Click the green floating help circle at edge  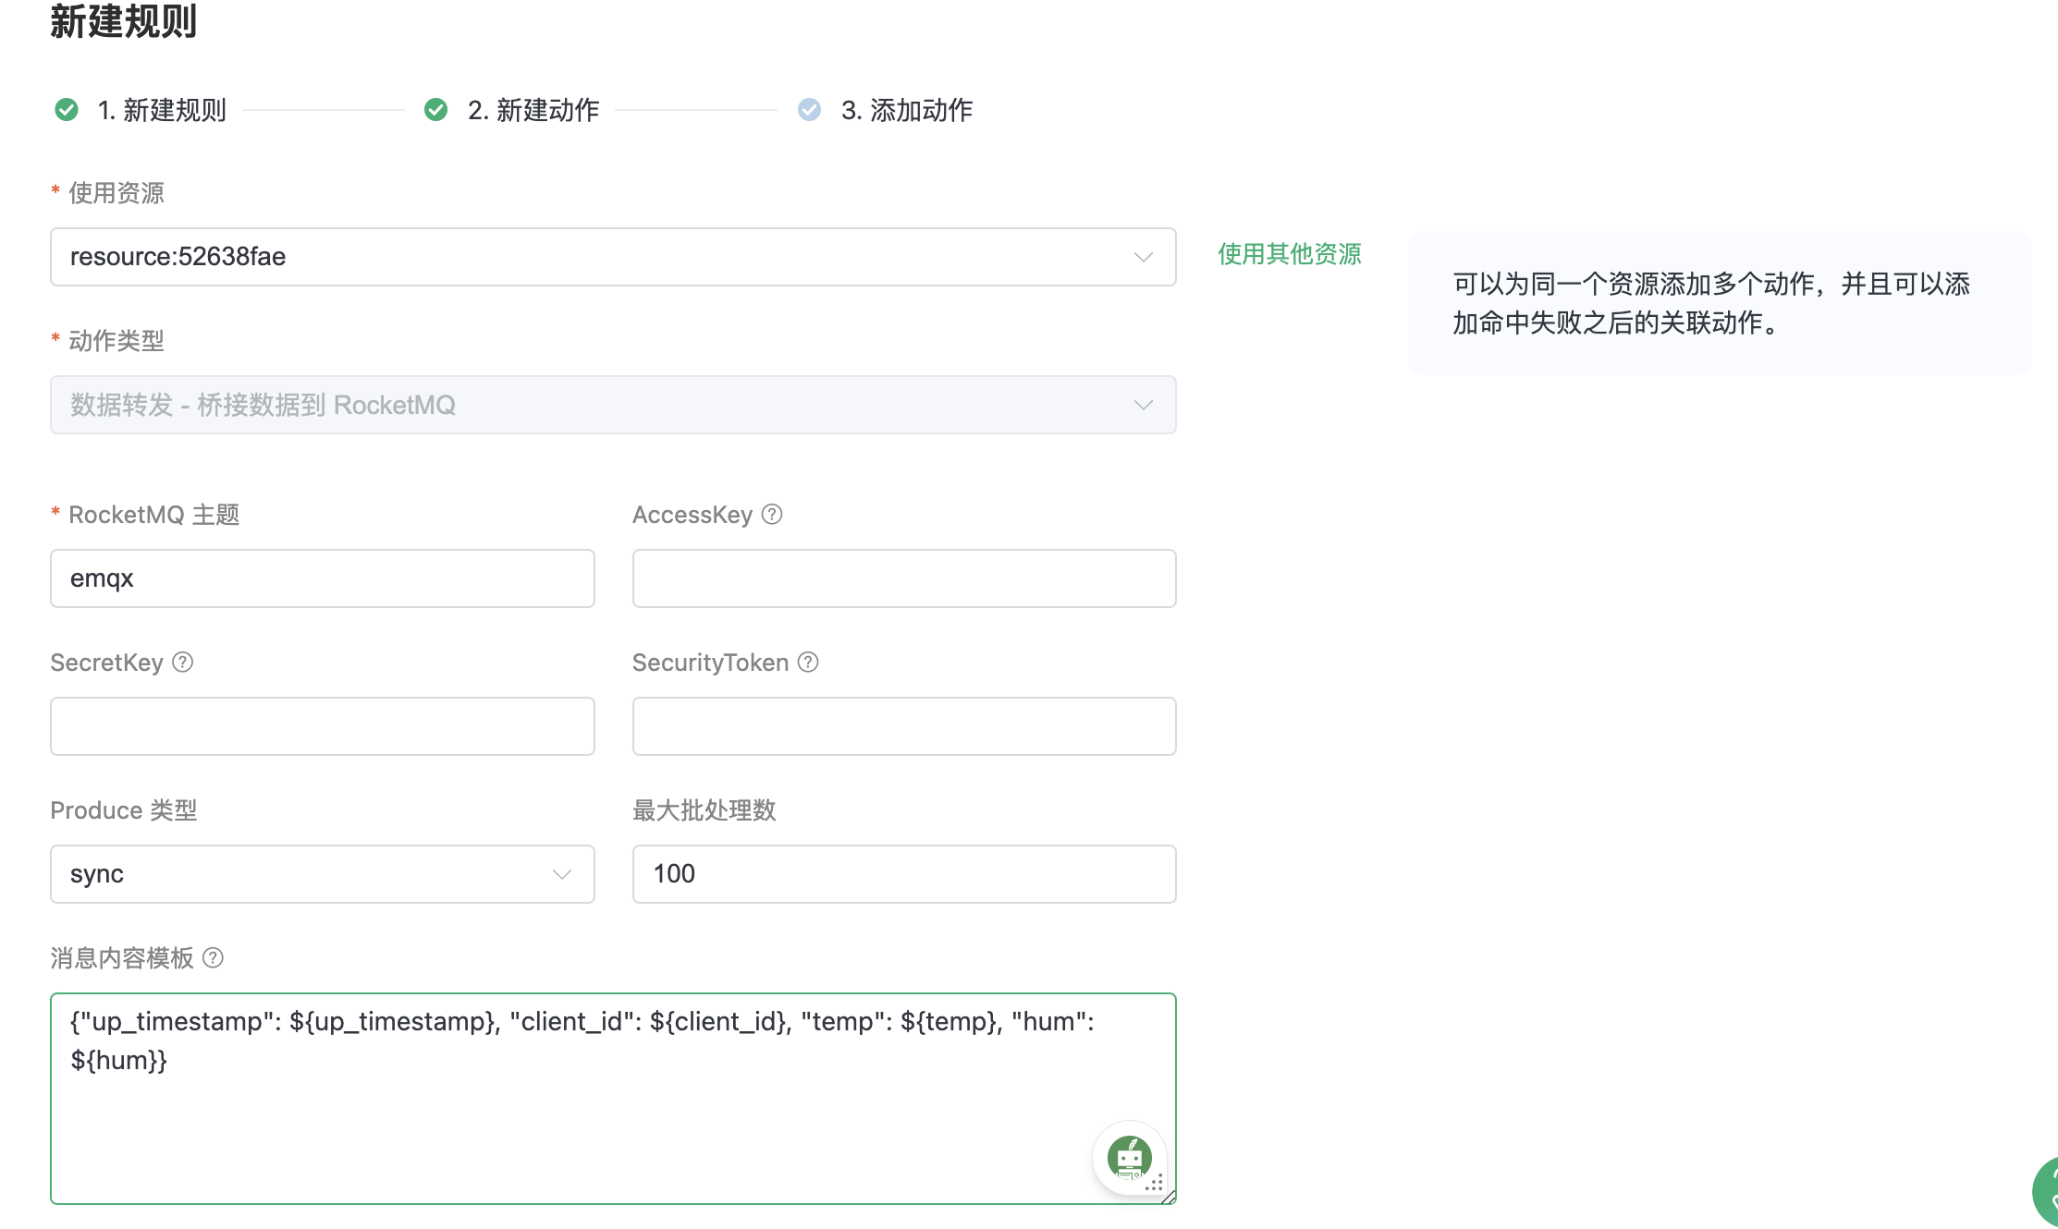pos(2047,1193)
